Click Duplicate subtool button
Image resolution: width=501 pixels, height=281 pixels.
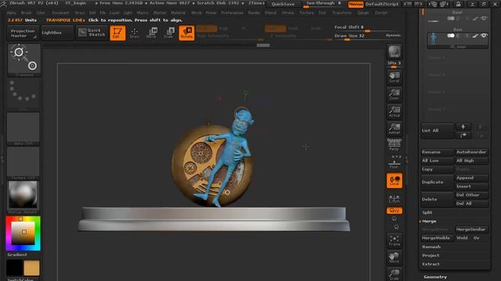click(437, 182)
